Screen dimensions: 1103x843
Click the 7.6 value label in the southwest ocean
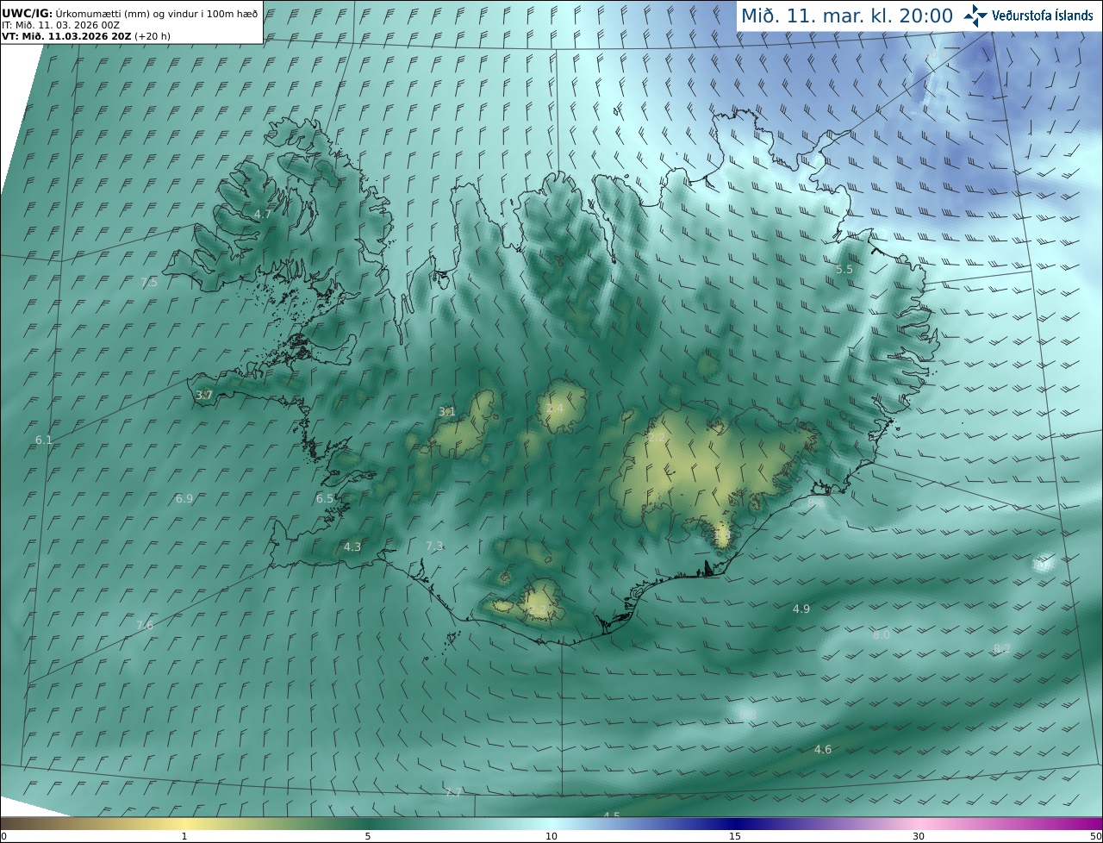click(x=145, y=625)
